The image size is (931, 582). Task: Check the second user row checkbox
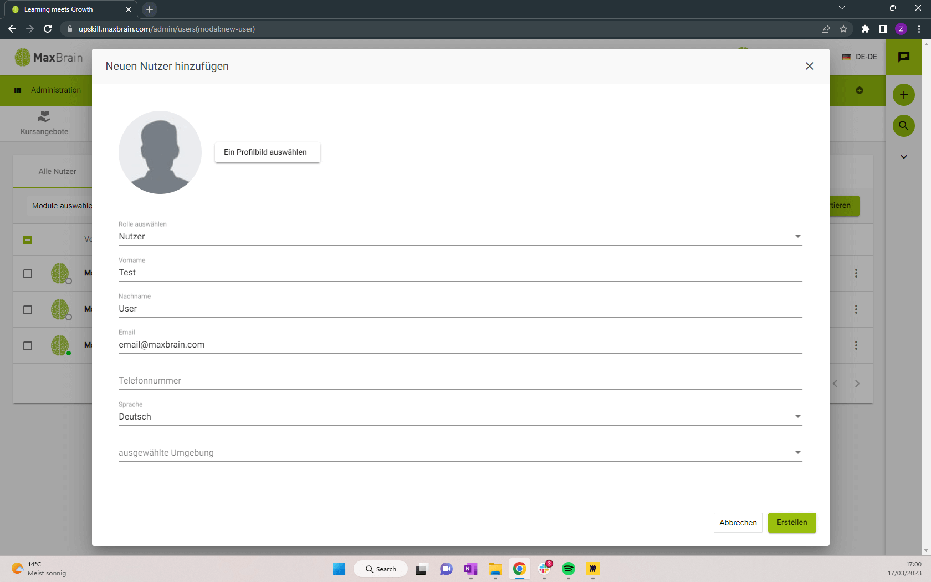tap(28, 310)
